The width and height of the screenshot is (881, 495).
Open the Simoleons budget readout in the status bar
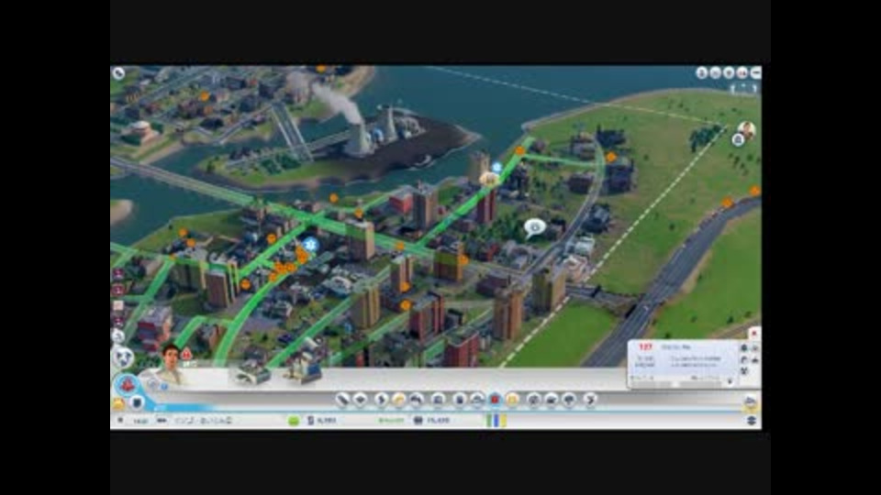click(322, 421)
